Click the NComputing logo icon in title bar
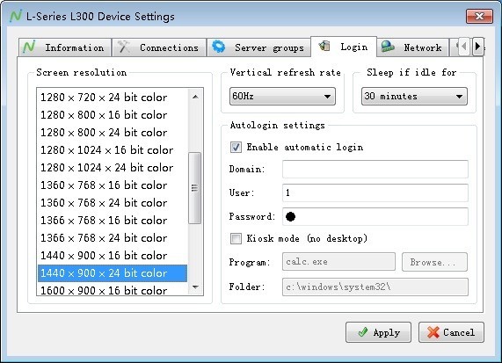502x363 pixels. [x=16, y=16]
